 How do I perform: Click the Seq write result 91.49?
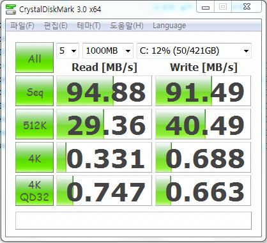pos(203,91)
